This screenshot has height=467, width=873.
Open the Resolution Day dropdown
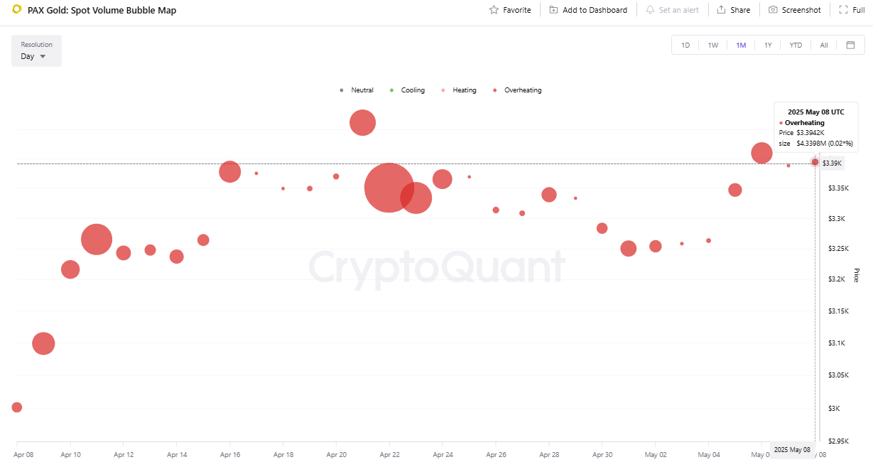[x=36, y=51]
